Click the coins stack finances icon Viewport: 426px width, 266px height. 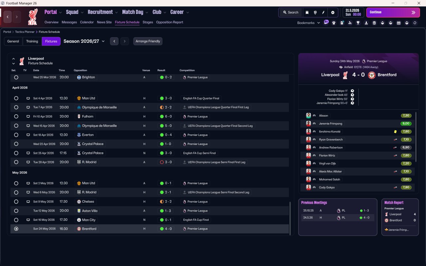374,23
